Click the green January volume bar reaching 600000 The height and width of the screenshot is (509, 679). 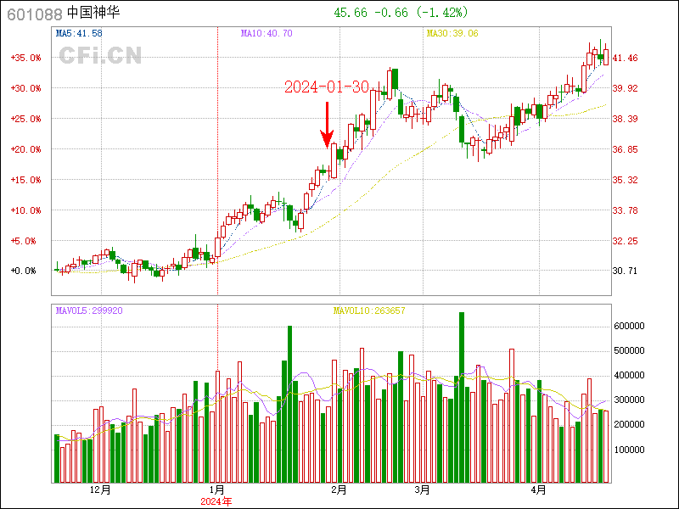point(289,405)
